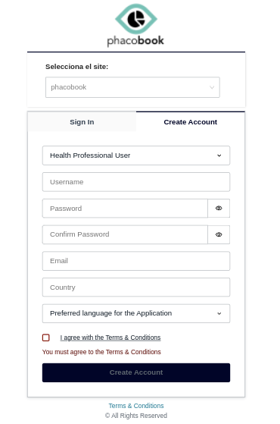Click the Country input field
This screenshot has width=280, height=424.
(136, 287)
